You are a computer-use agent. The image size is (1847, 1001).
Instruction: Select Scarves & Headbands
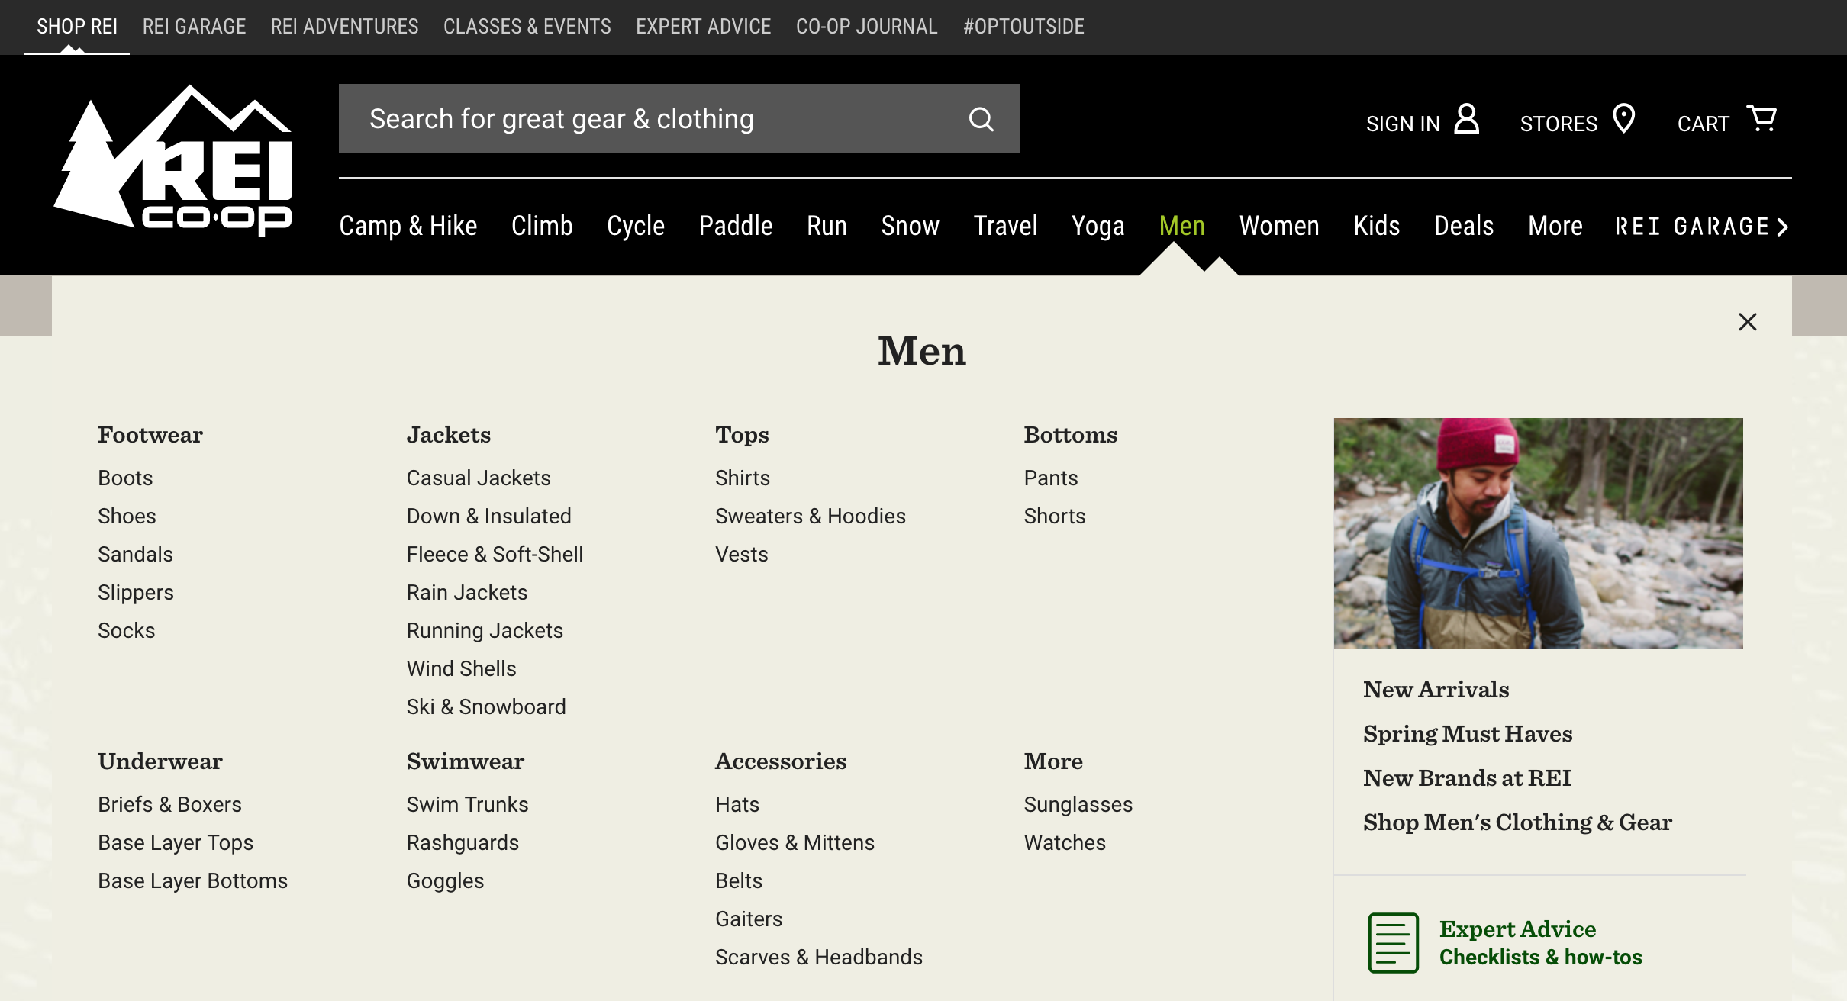tap(819, 958)
